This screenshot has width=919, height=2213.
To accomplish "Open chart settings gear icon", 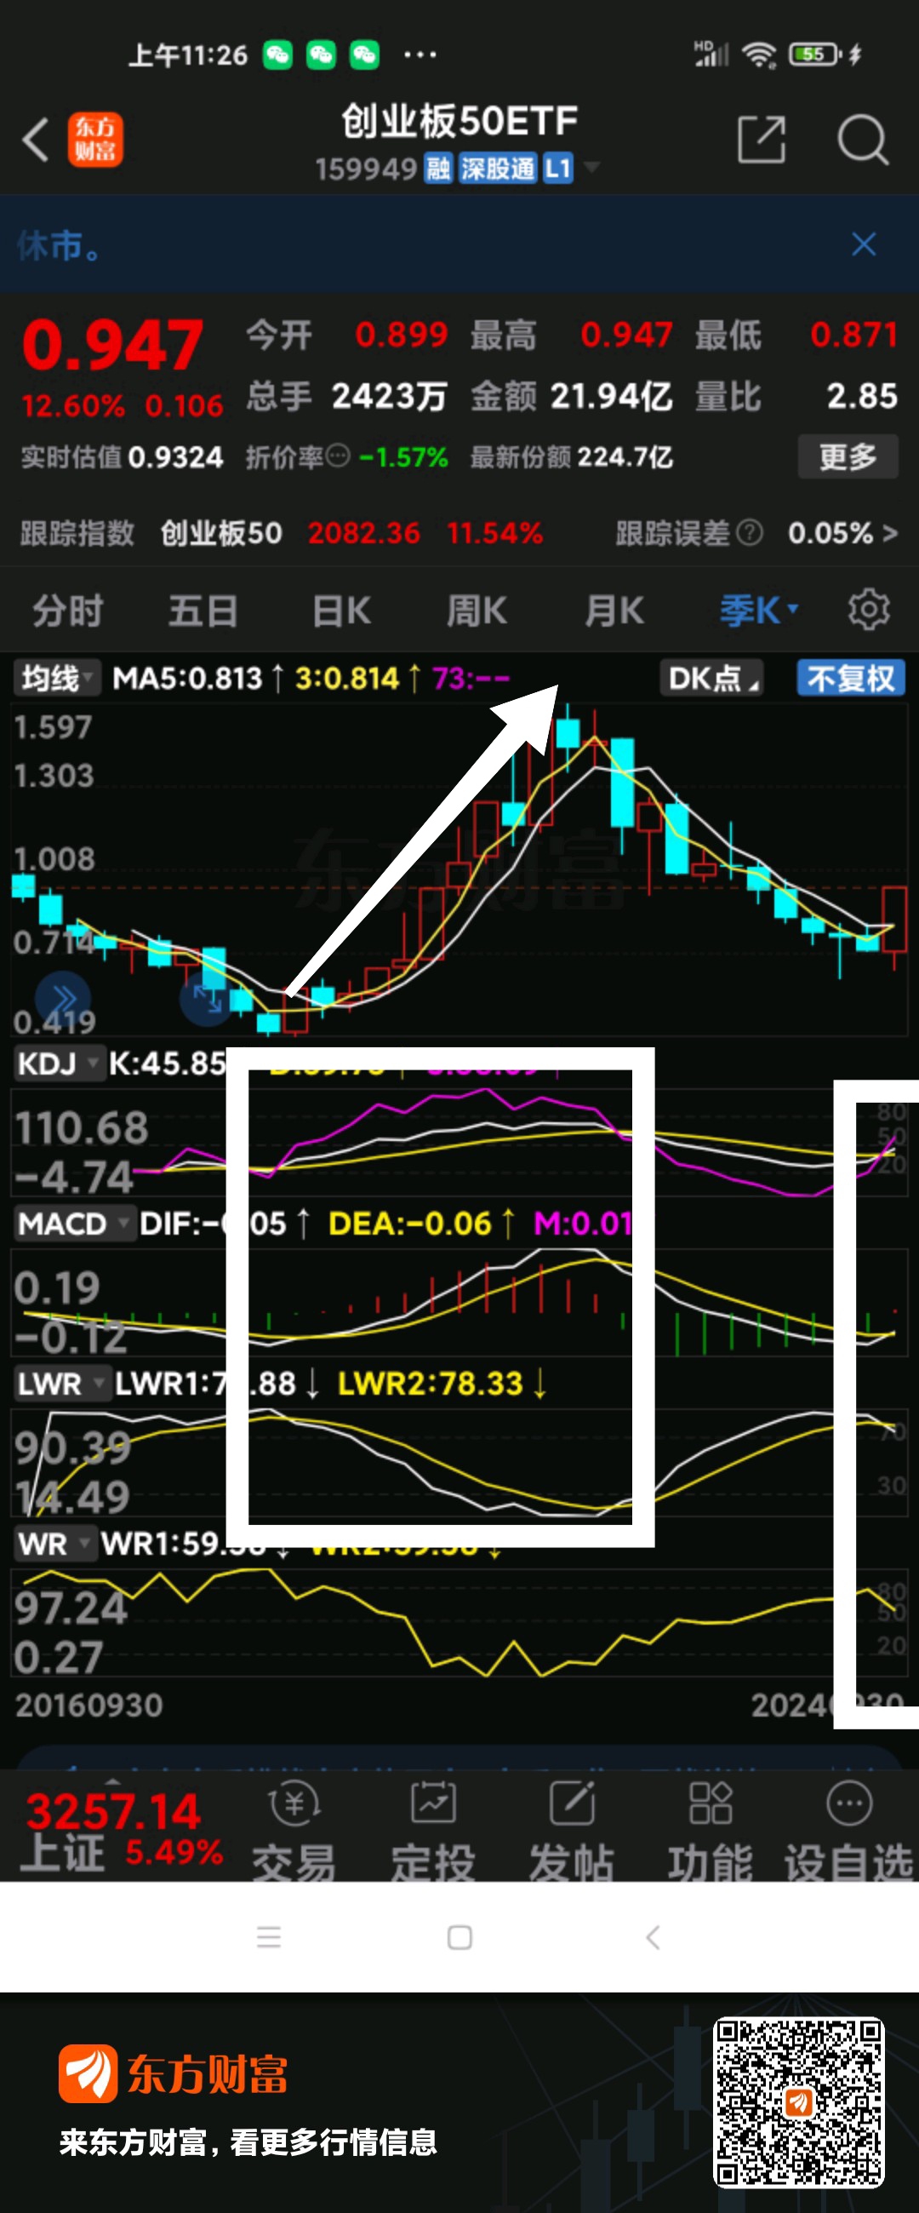I will (x=868, y=610).
